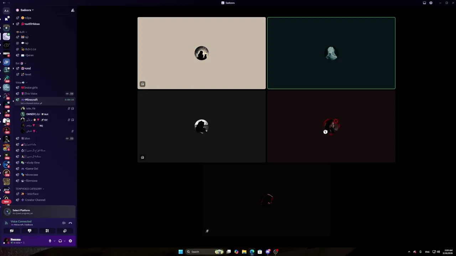Select the beige video tile
Image resolution: width=456 pixels, height=256 pixels.
point(202,53)
